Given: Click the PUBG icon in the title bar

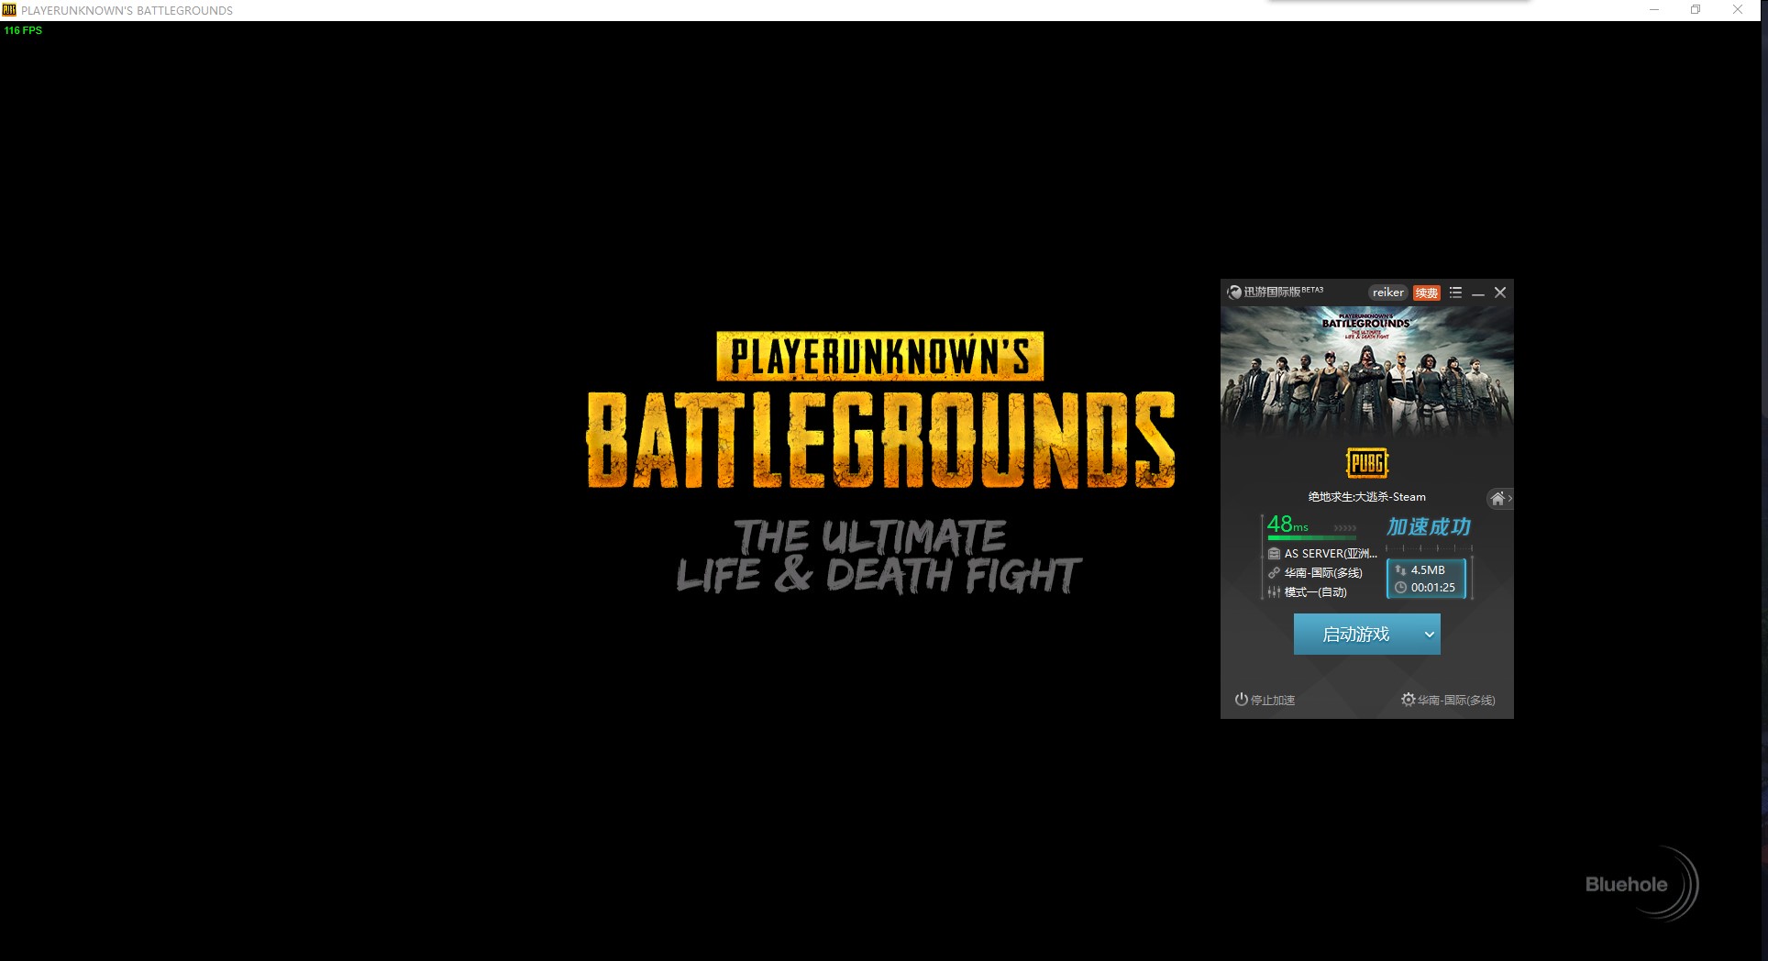Looking at the screenshot, I should pos(9,10).
